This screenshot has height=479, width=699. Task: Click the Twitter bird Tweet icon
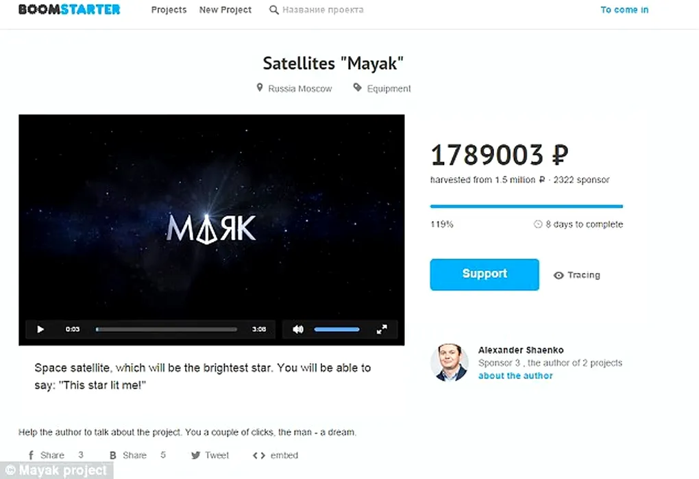pos(195,456)
